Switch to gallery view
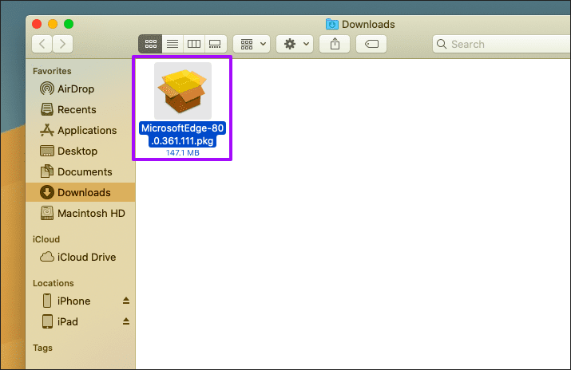 (x=216, y=44)
